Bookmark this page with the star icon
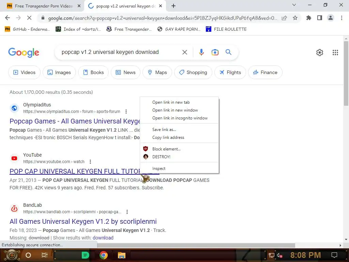Screen dimensions: 349x262 295,18
